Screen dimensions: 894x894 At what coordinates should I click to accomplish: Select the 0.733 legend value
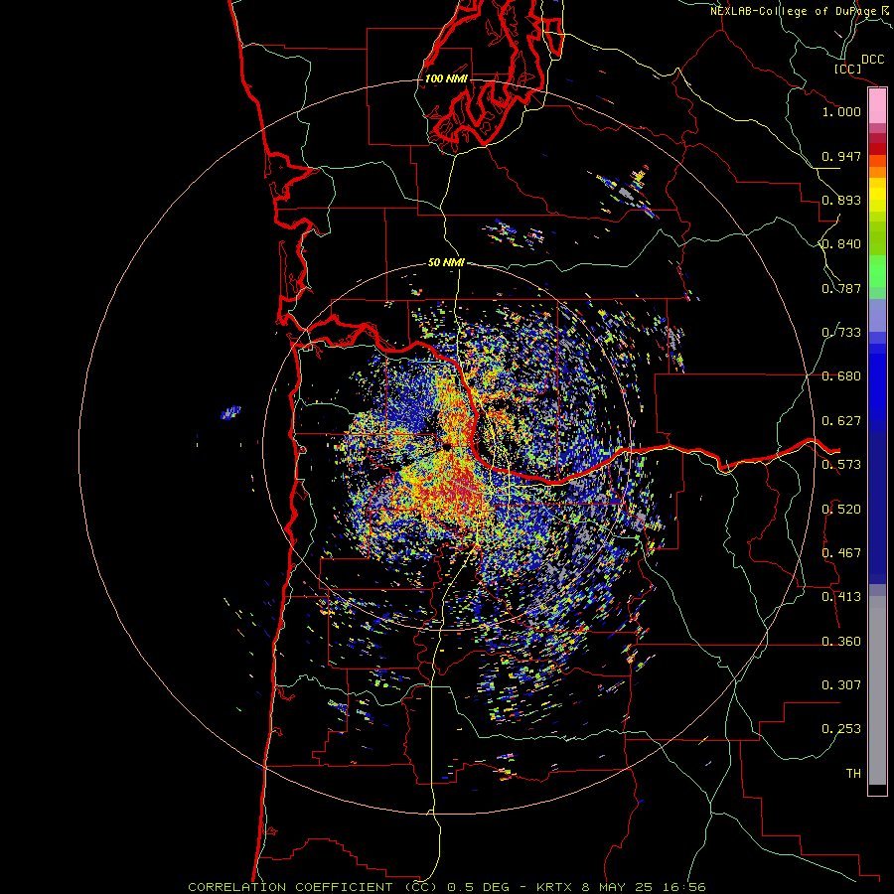[841, 333]
